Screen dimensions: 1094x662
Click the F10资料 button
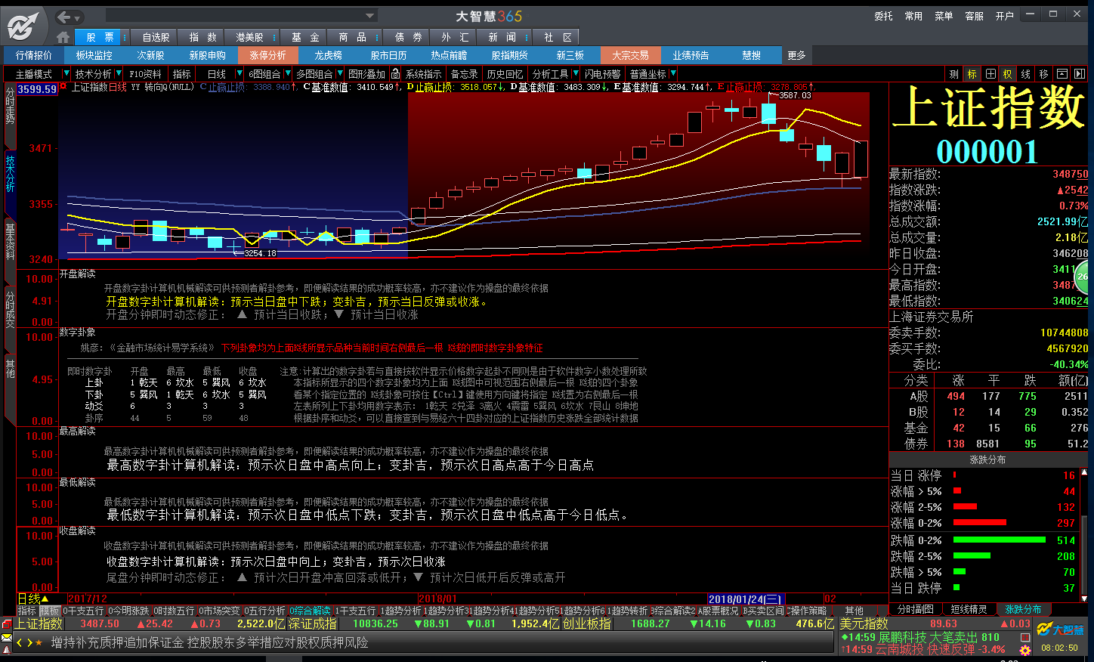[x=145, y=73]
